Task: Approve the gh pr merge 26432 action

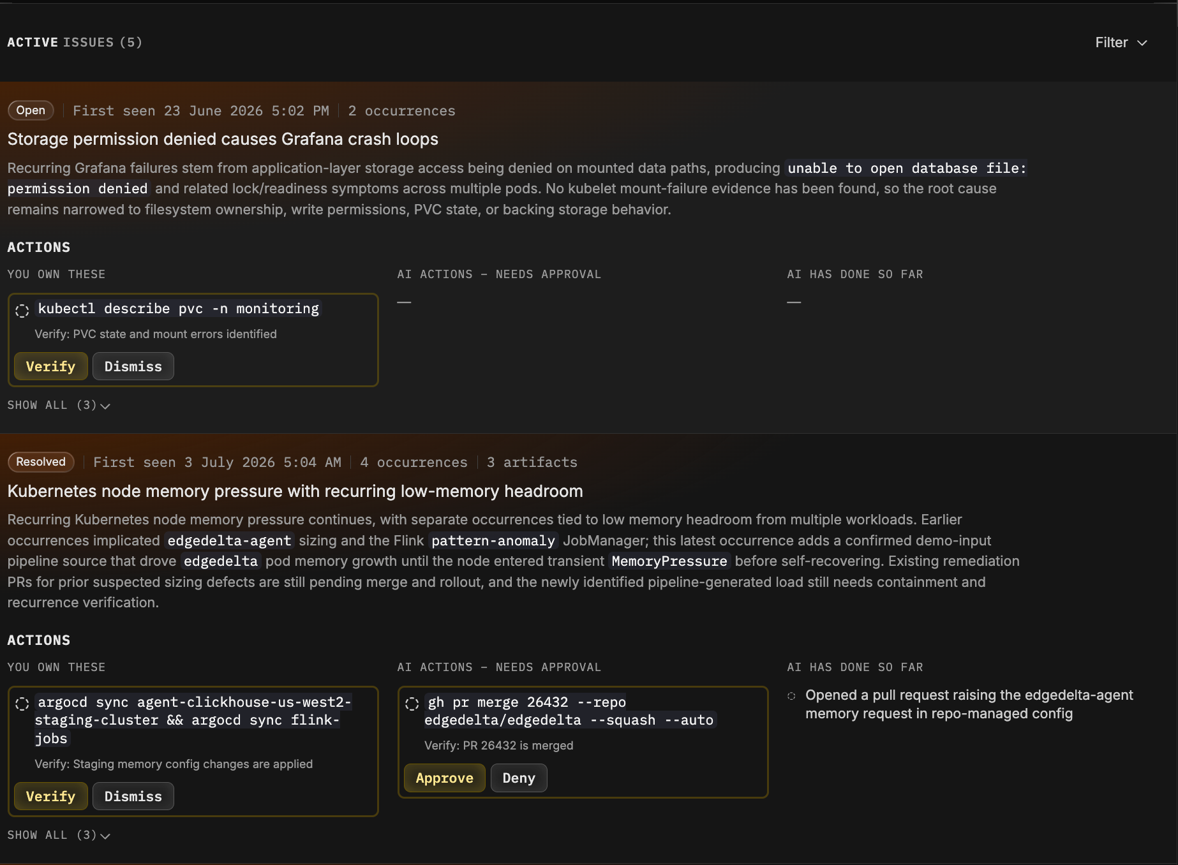Action: pos(445,778)
